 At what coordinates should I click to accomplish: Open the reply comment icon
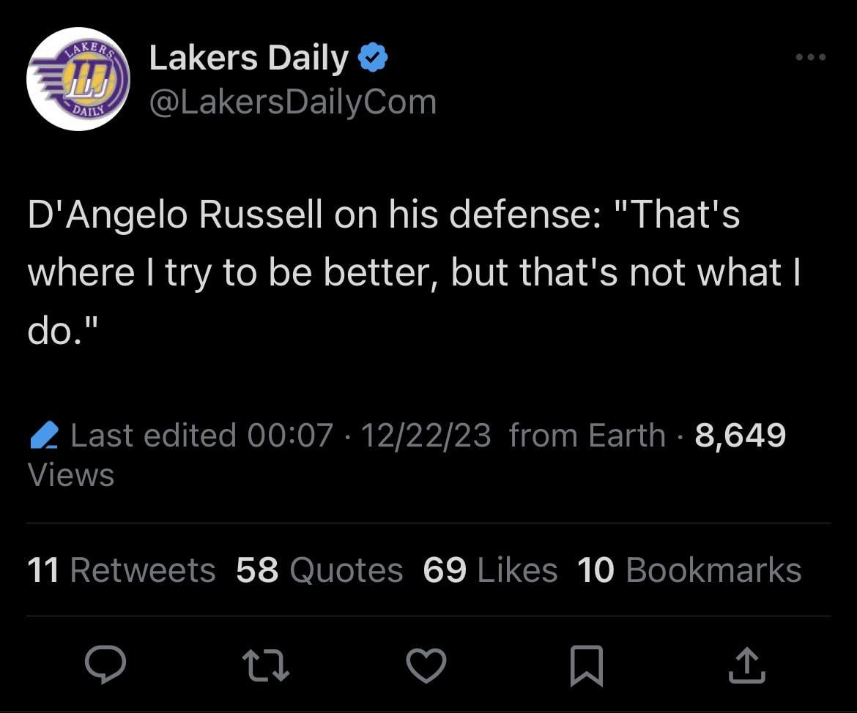click(x=105, y=665)
